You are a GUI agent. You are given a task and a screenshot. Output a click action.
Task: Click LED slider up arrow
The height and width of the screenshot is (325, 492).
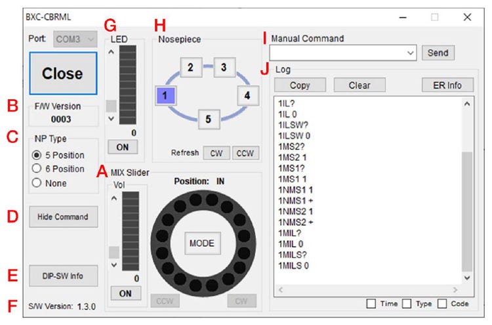(110, 53)
